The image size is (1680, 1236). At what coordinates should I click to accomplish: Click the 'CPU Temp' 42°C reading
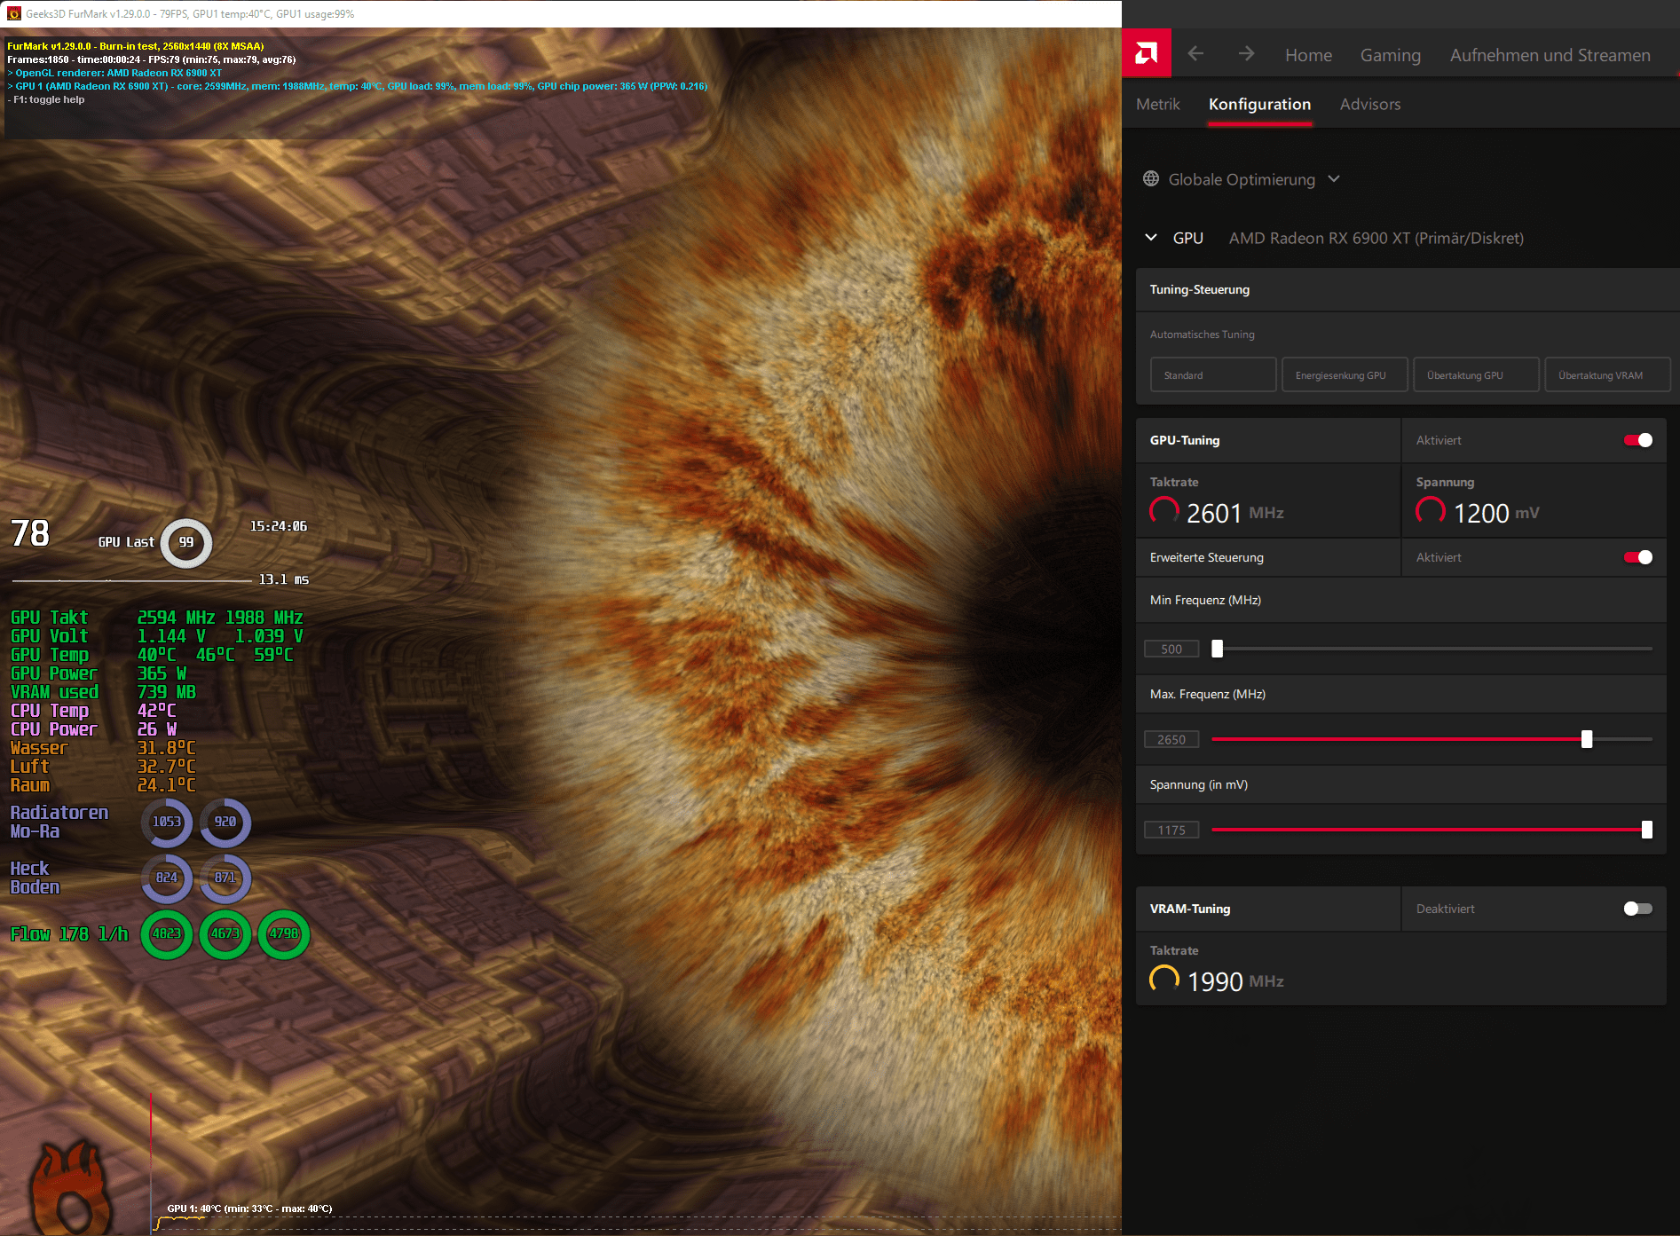93,711
